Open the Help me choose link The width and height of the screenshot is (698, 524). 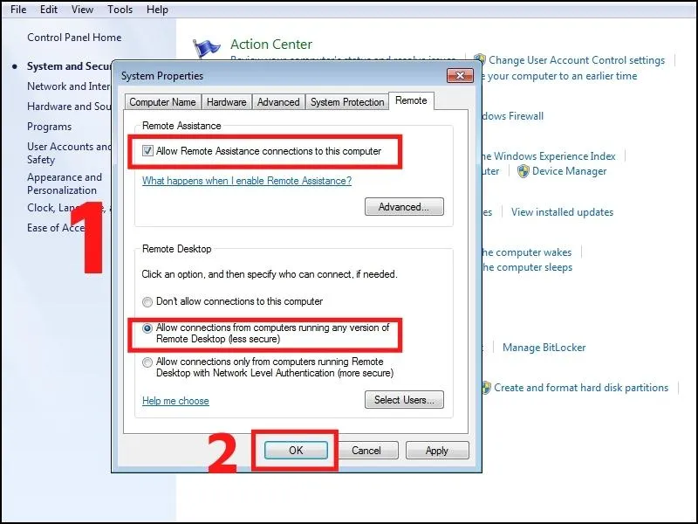[175, 401]
